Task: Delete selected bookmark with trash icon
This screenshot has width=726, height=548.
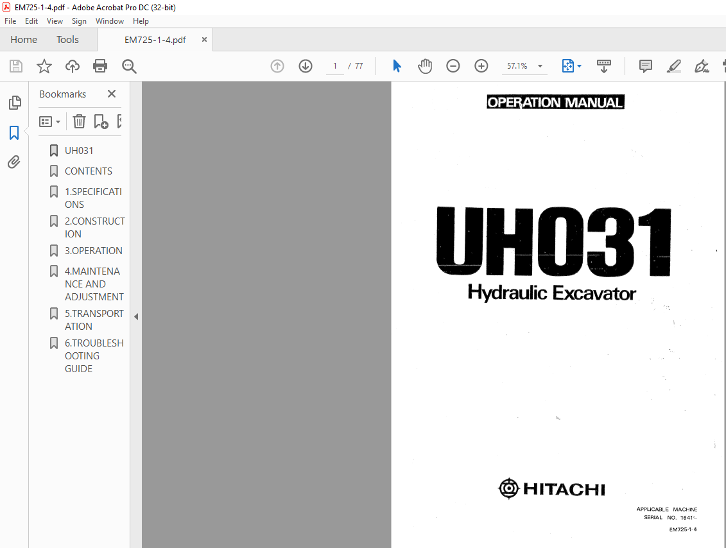Action: [x=79, y=121]
